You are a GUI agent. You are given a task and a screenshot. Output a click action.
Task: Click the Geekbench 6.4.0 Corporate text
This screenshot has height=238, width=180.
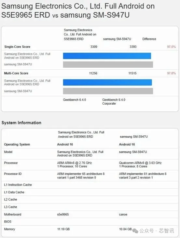114,102
